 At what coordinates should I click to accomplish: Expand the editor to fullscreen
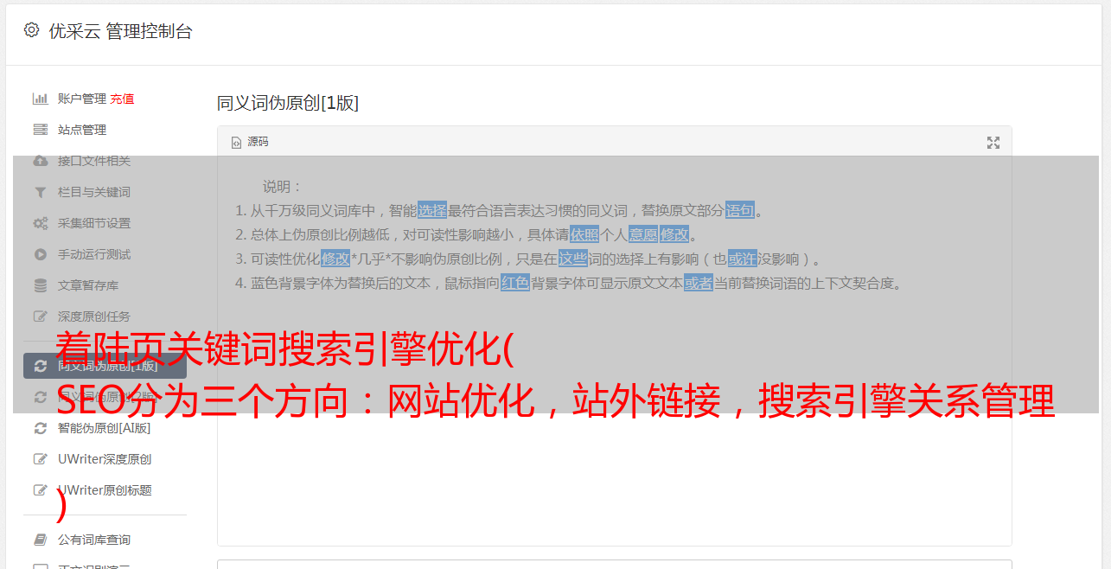point(993,143)
